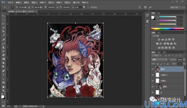187x108 pixels.
Task: Select the Horizontal Type tool
Action: click(3, 75)
